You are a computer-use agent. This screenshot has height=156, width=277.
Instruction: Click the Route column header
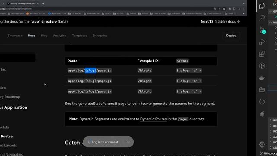pos(72,61)
